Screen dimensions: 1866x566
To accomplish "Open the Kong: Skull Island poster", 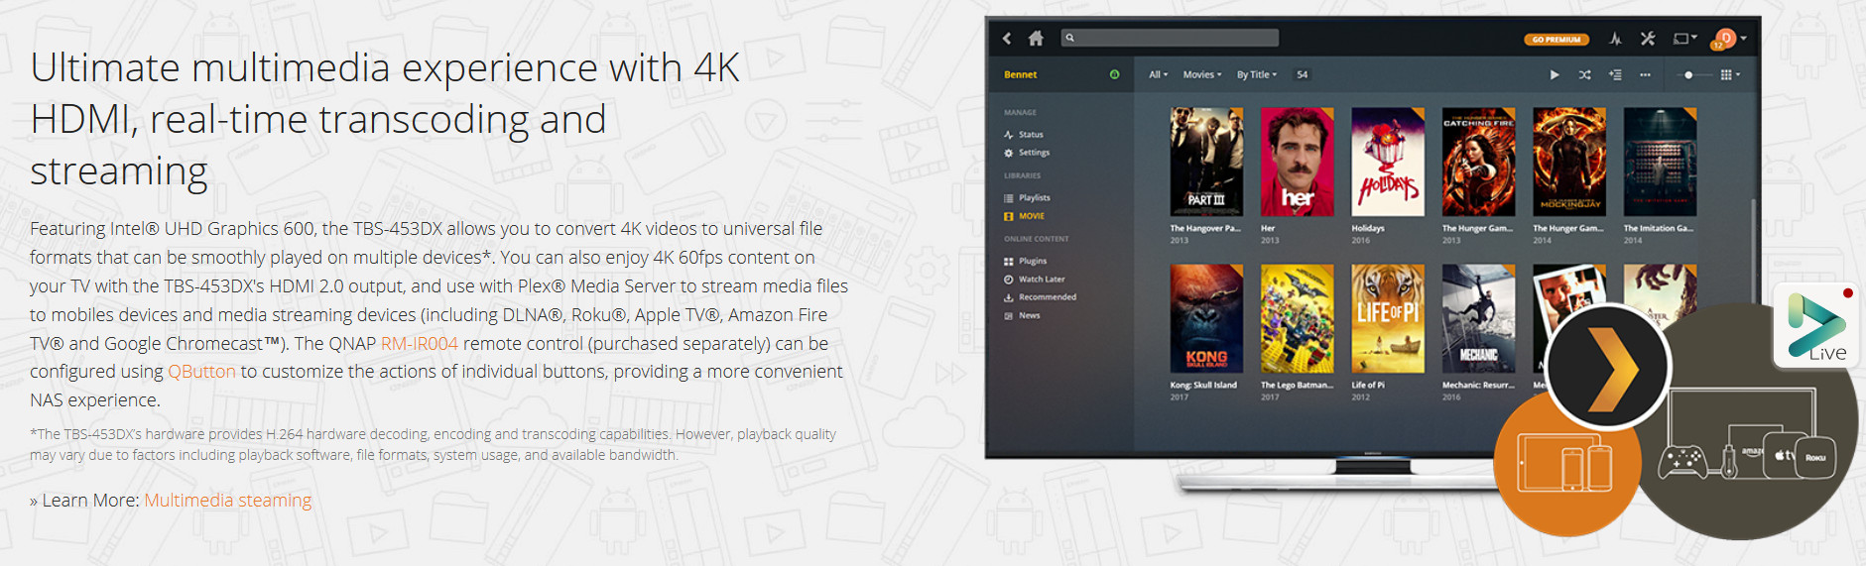I will click(1206, 319).
